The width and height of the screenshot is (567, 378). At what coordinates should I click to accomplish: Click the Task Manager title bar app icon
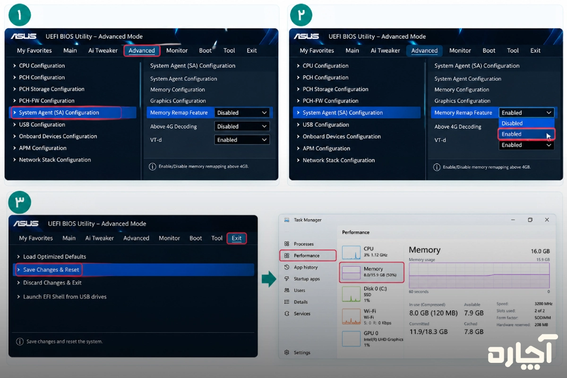tap(287, 220)
